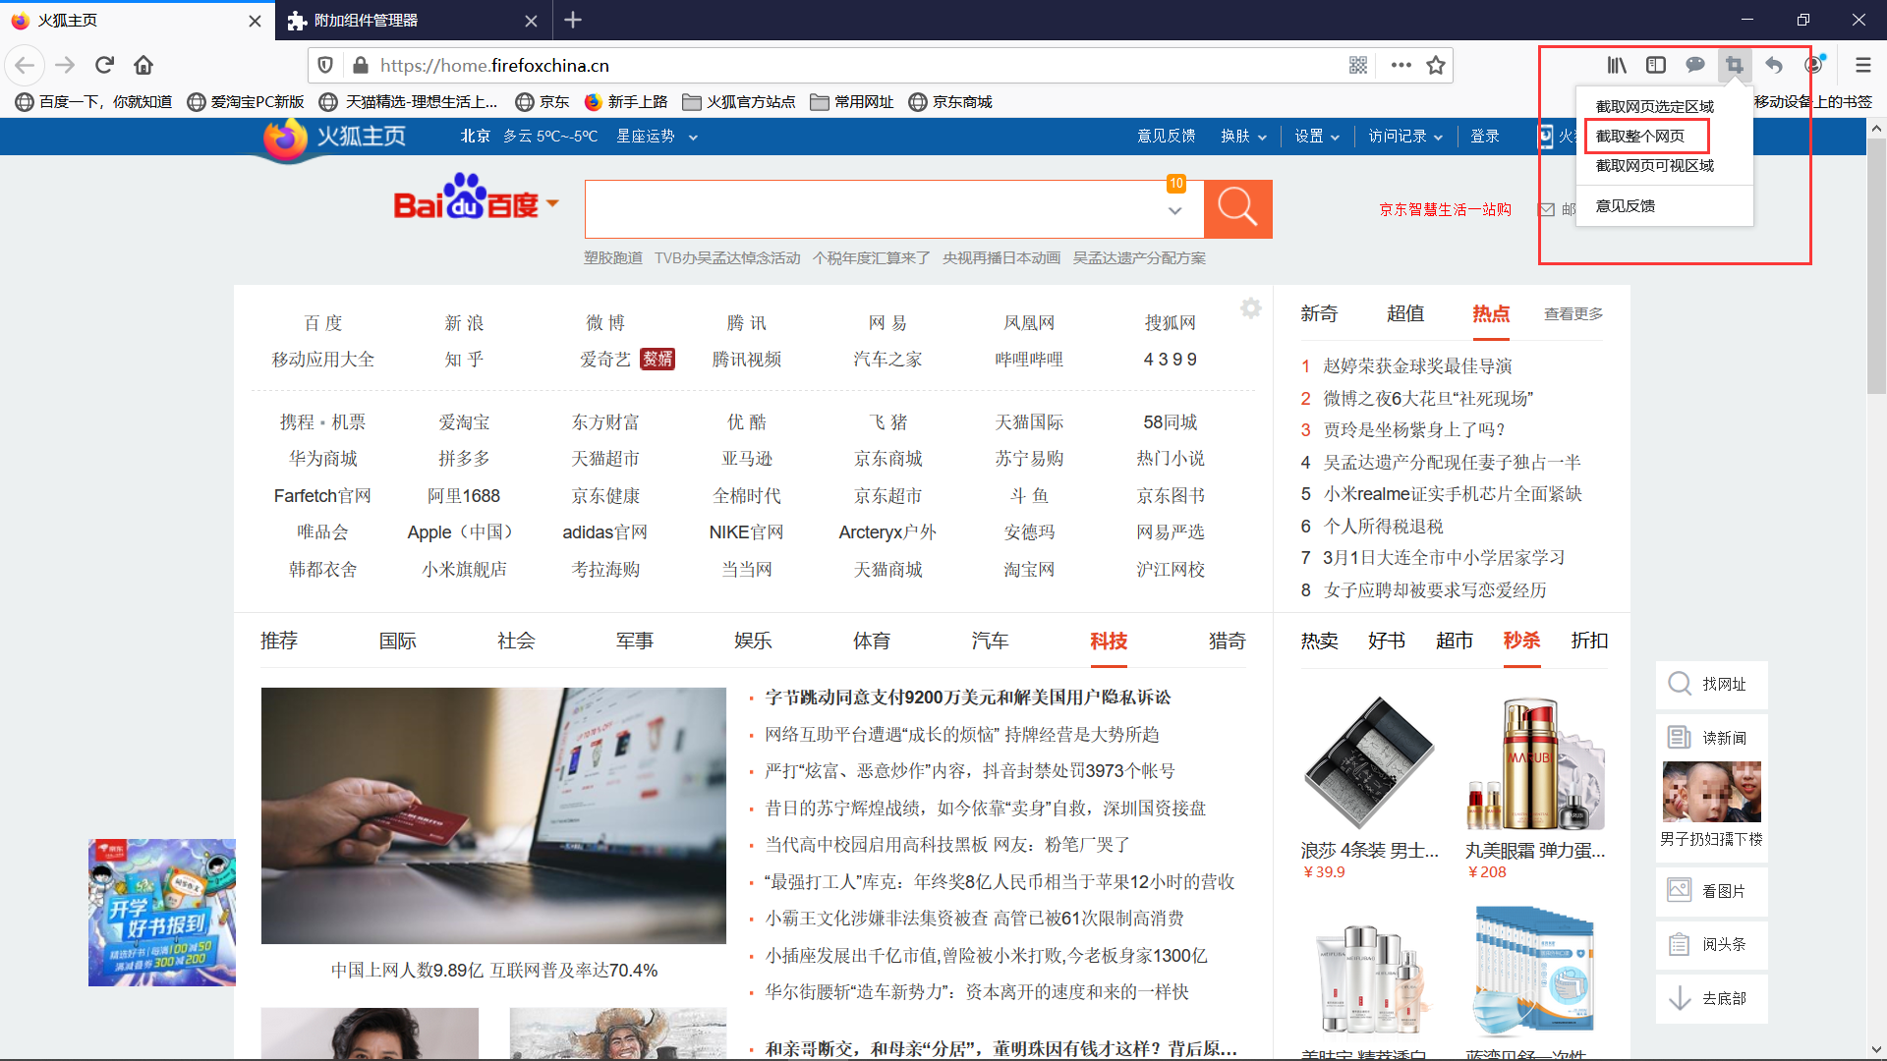Open the 京东商城 bookmark
Screen dimensions: 1887x1061
950,101
